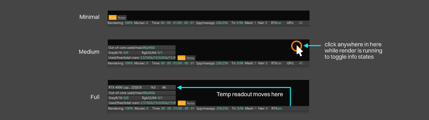Click the RTX:on indicator in Full view
The height and width of the screenshot is (120, 429).
point(276,109)
